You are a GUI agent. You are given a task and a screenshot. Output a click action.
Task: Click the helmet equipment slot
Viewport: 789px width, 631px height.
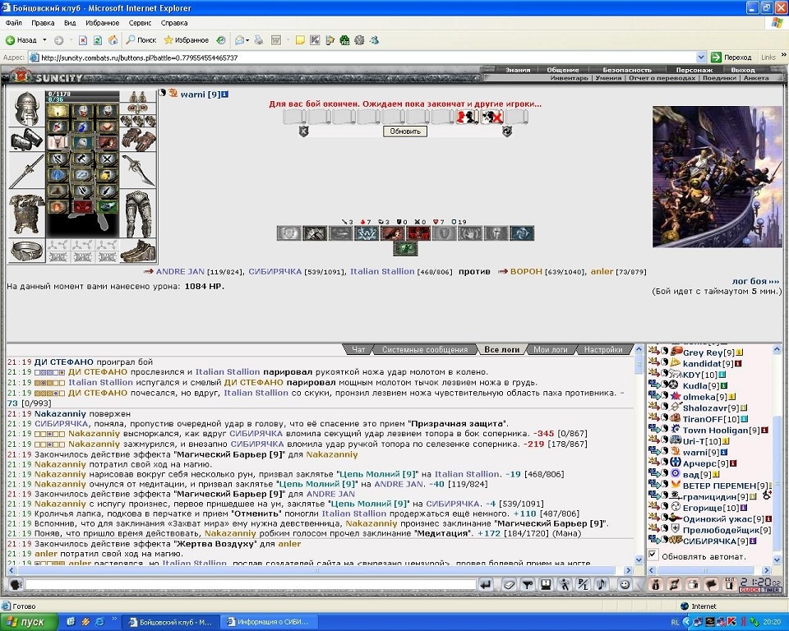click(27, 108)
